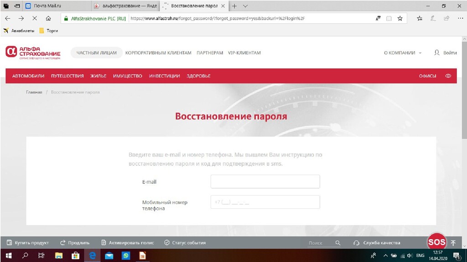Screen dimensions: 467x262
Task: Select КОРПОРАТИВНЫМ КЛИЕНТАМ section
Action: 158,53
